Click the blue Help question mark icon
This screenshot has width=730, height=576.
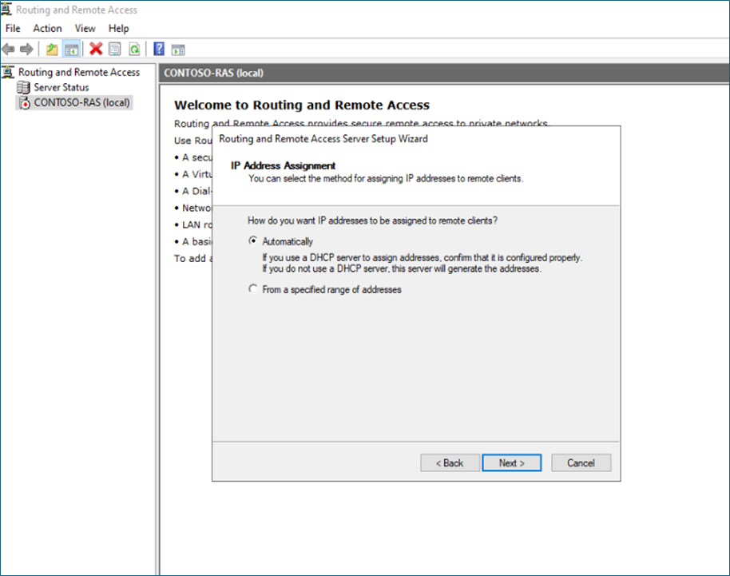click(x=159, y=49)
